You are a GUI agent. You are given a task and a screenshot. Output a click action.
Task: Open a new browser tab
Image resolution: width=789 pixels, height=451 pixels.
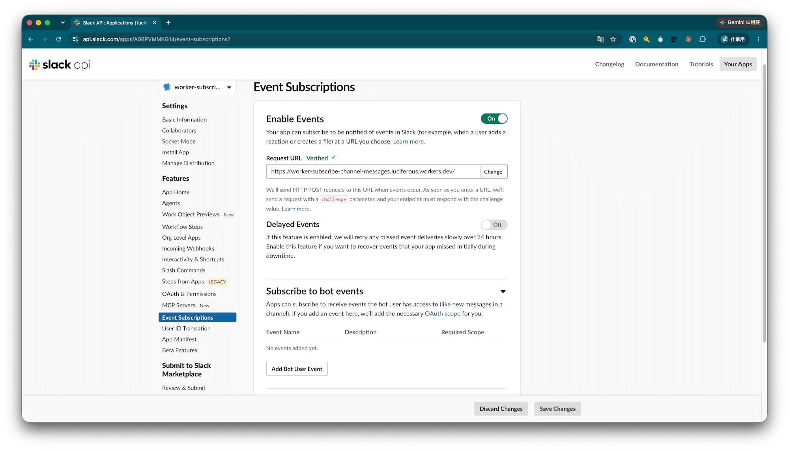click(168, 23)
